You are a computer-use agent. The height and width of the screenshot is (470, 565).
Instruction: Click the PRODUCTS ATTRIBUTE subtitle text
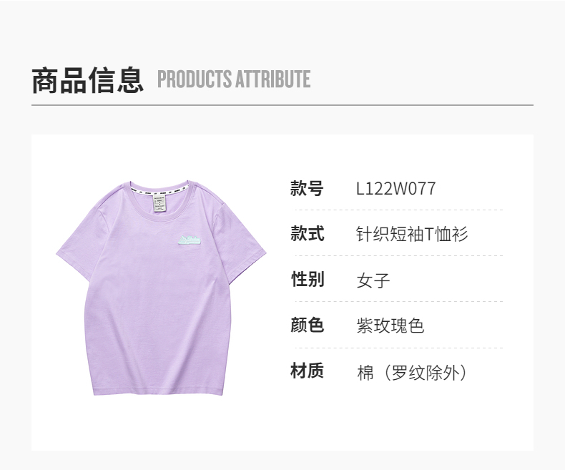click(234, 79)
